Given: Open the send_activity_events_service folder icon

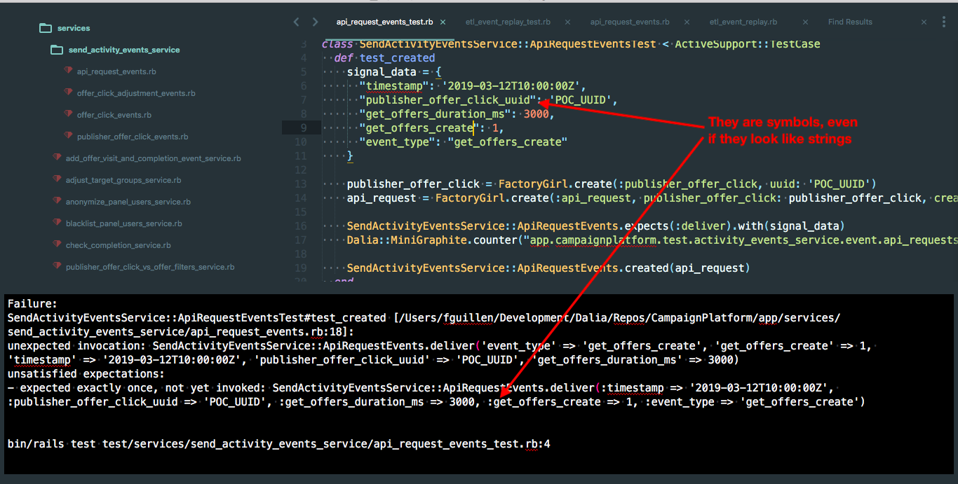Looking at the screenshot, I should pos(57,50).
